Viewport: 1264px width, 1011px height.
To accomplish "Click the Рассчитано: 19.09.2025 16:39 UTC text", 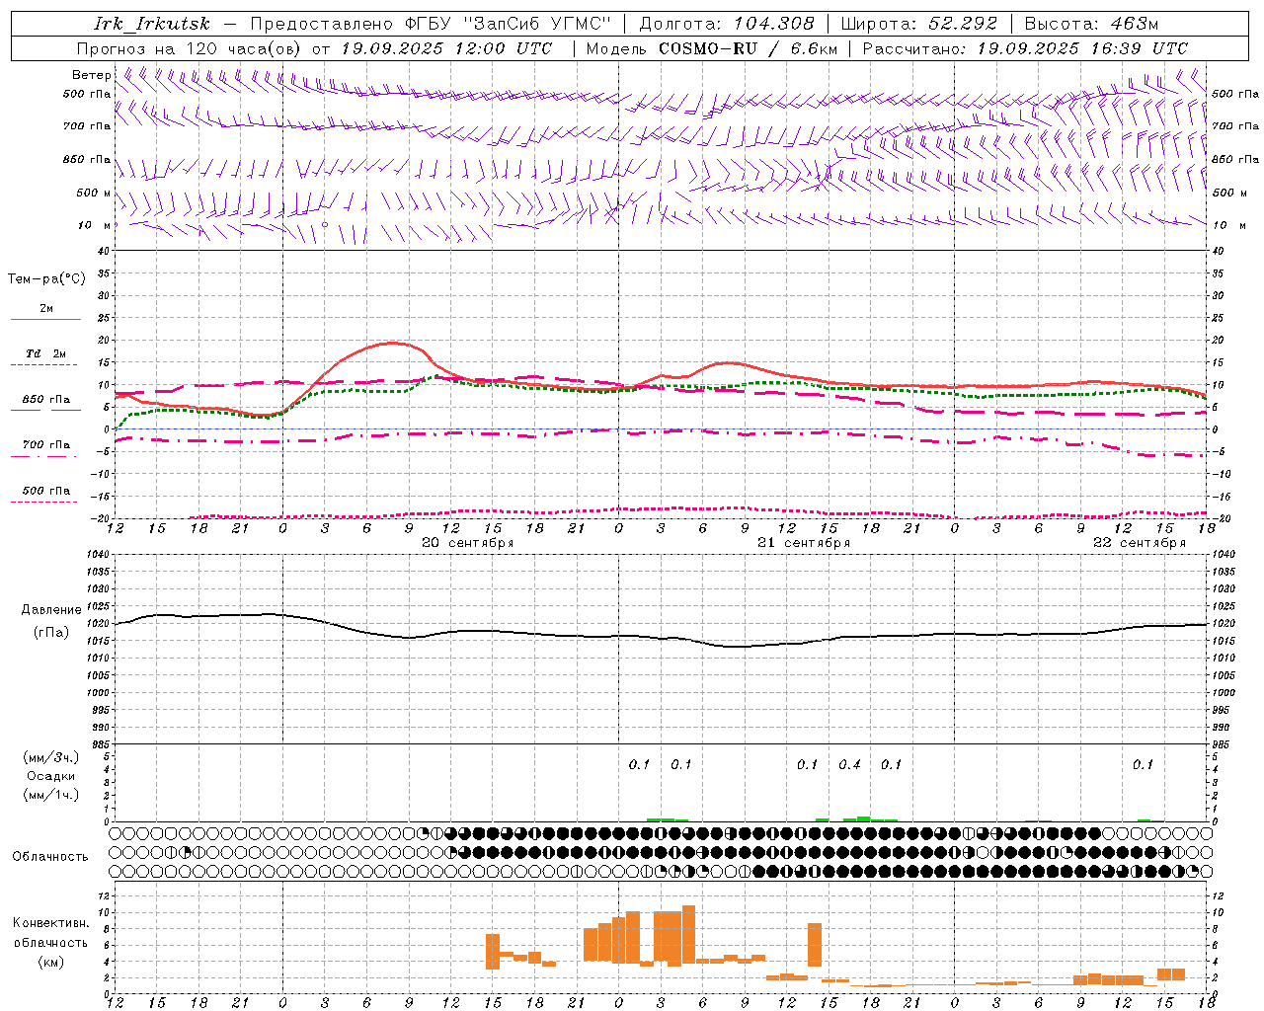I will pos(1025,48).
